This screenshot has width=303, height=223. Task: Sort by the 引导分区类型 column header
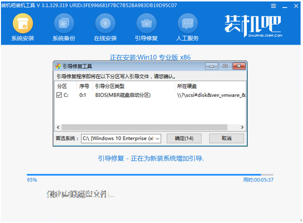tap(132, 86)
